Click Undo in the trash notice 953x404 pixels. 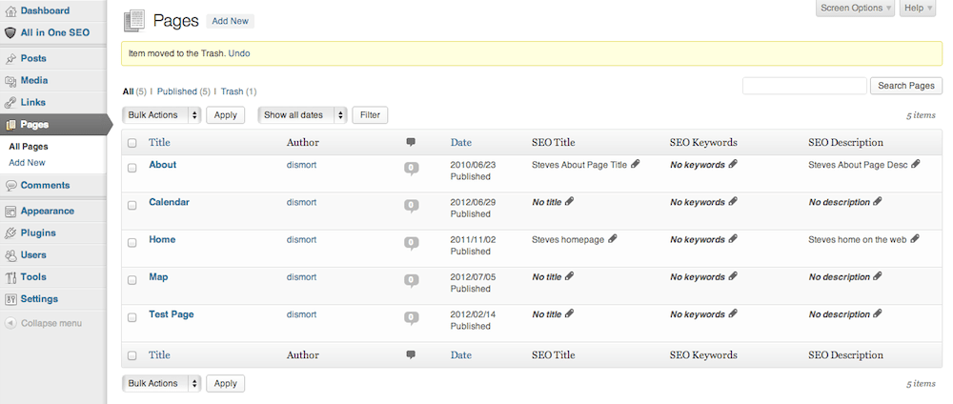[x=239, y=53]
